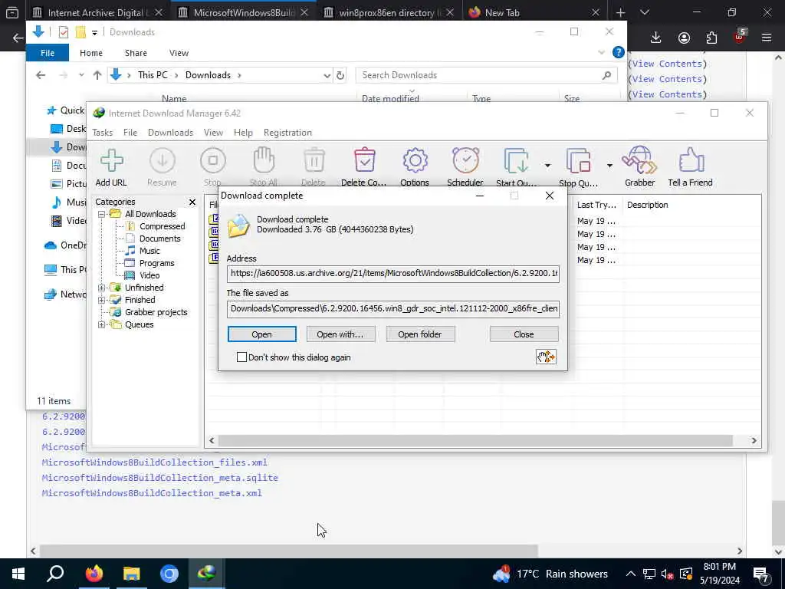This screenshot has height=589, width=785.
Task: Click the Explorer help question mark icon
Action: tap(619, 53)
